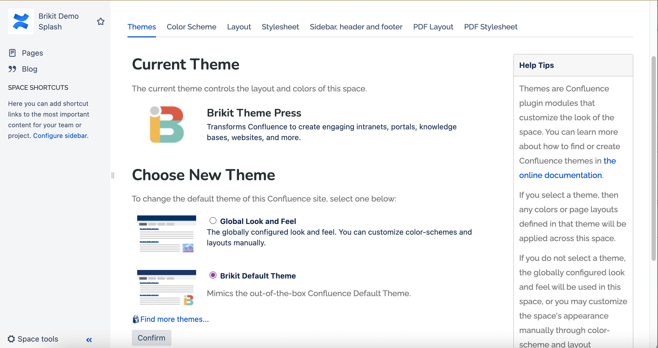Click the Global Look and Feel thumbnail

[x=167, y=234]
